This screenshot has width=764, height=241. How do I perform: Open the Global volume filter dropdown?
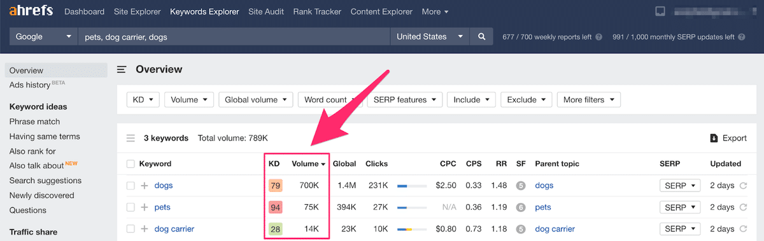coord(256,100)
